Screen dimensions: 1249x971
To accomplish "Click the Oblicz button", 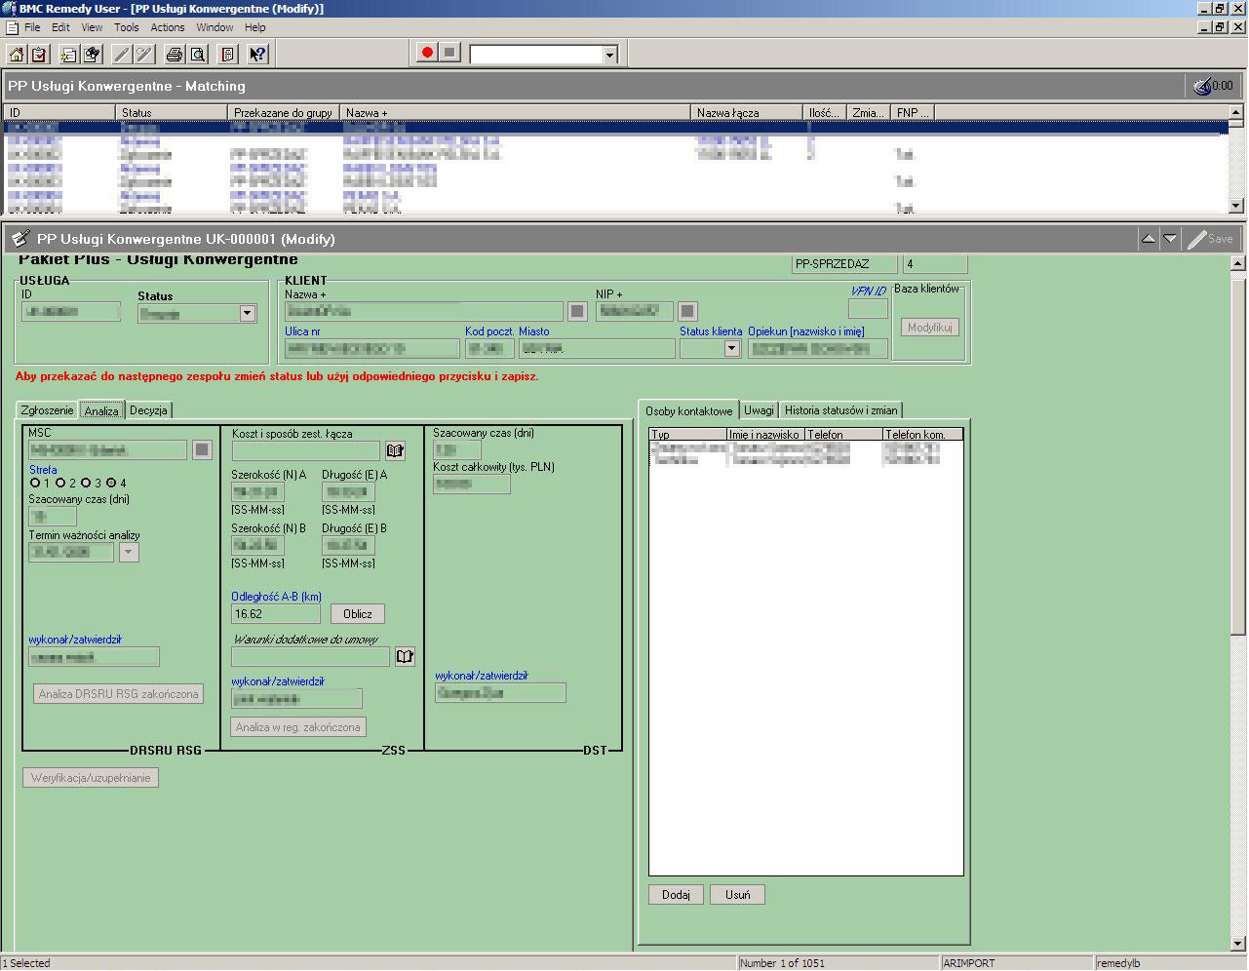I will point(358,614).
